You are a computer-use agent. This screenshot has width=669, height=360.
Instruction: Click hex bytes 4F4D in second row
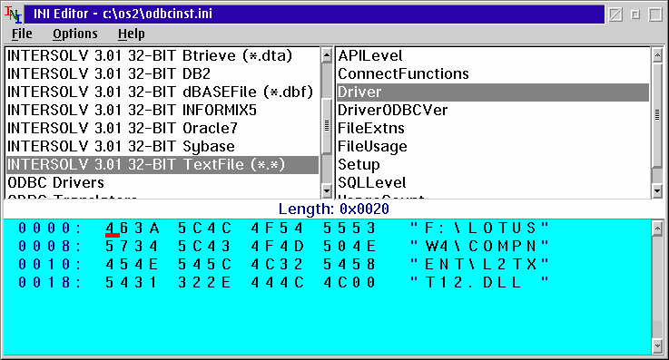click(278, 247)
